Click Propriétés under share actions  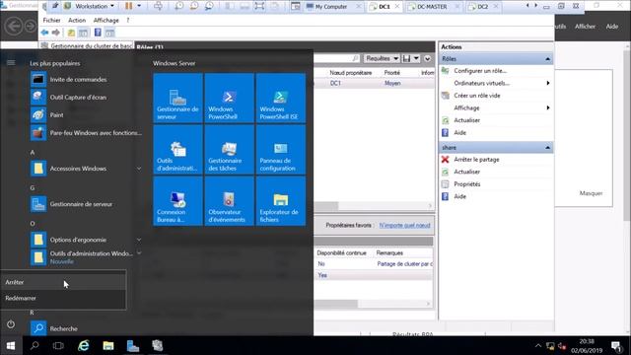(x=466, y=184)
